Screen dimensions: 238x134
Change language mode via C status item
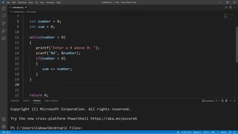click(x=218, y=132)
